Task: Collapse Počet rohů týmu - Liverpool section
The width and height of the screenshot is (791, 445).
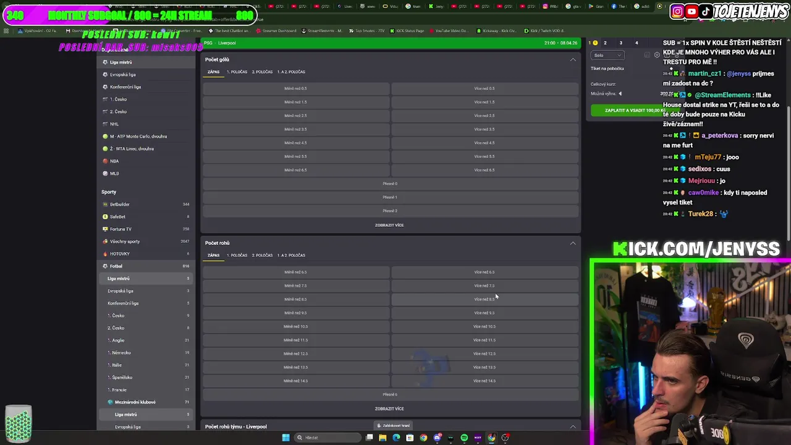Action: (573, 426)
